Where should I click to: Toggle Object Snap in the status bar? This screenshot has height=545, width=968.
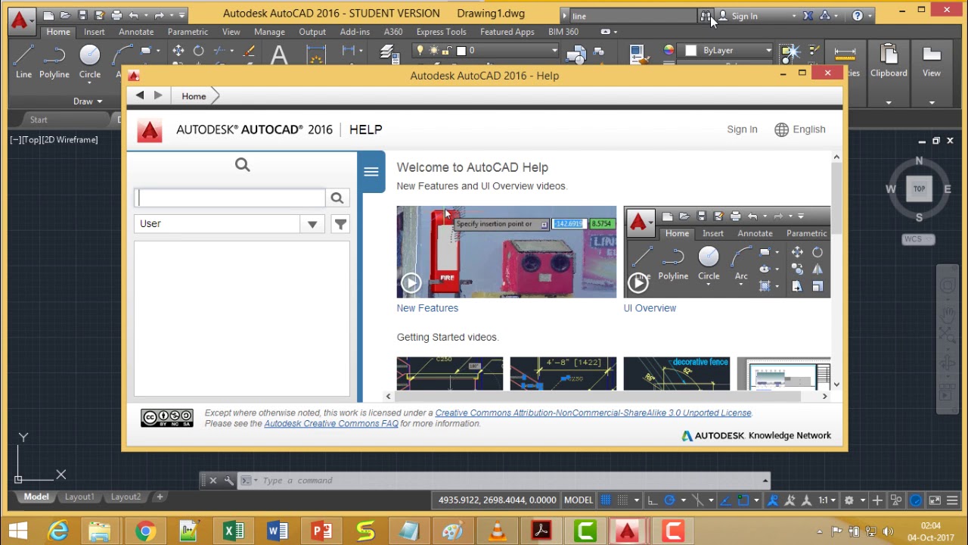pyautogui.click(x=743, y=500)
